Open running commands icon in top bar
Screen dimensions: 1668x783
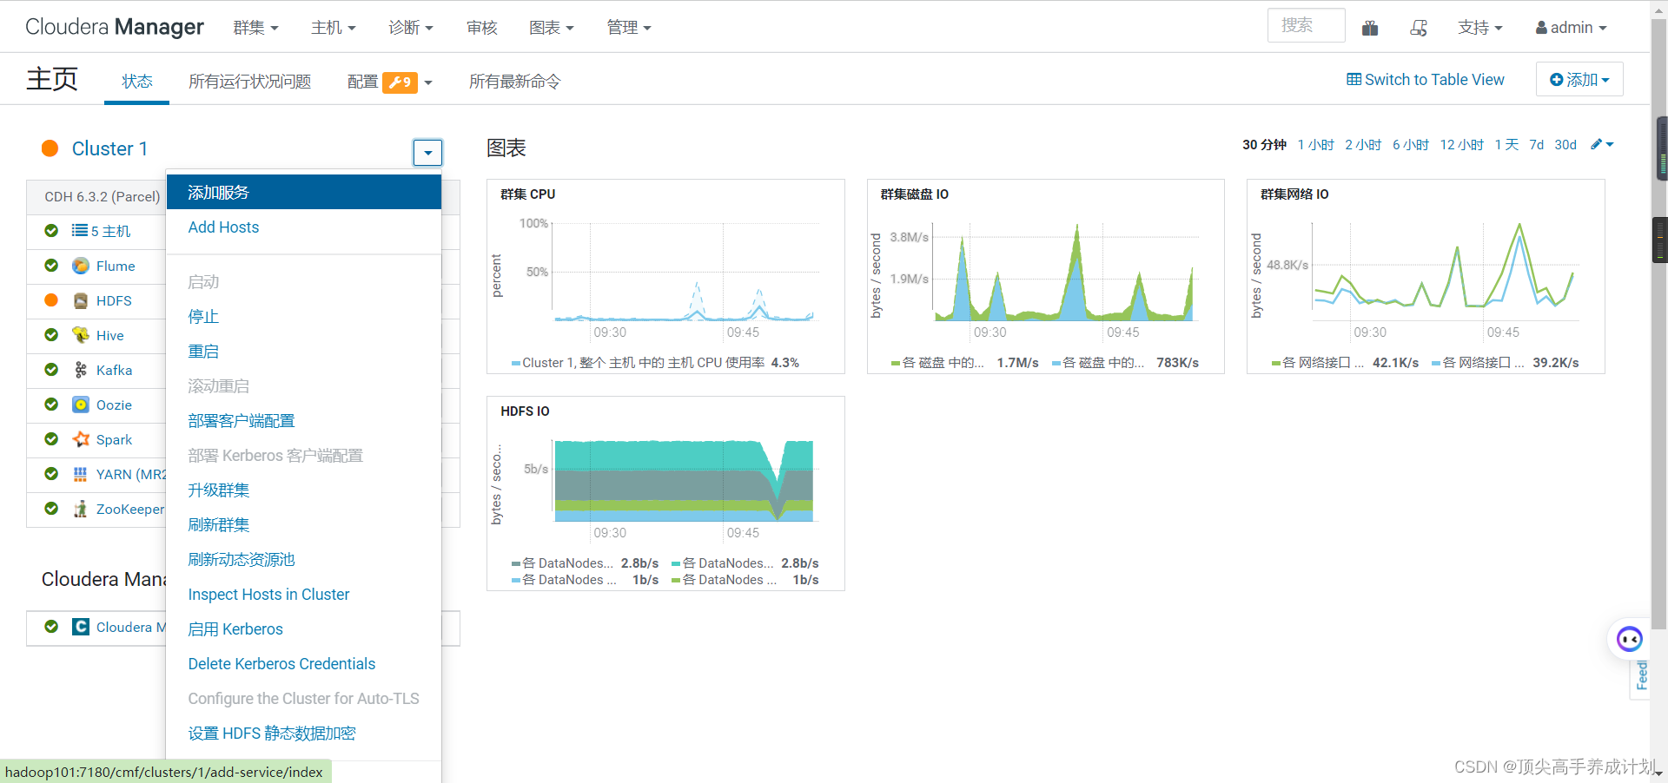pos(1419,28)
